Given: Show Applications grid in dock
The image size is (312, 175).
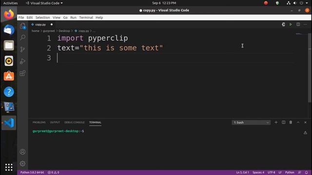Looking at the screenshot, I should click(x=9, y=167).
